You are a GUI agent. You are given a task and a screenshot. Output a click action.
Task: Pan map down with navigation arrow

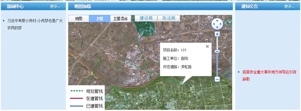[217, 28]
